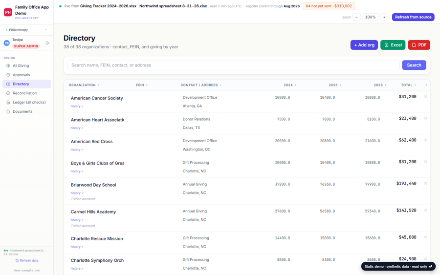The width and height of the screenshot is (440, 275).
Task: Click the search name, FEIN, contact field
Action: point(234,65)
